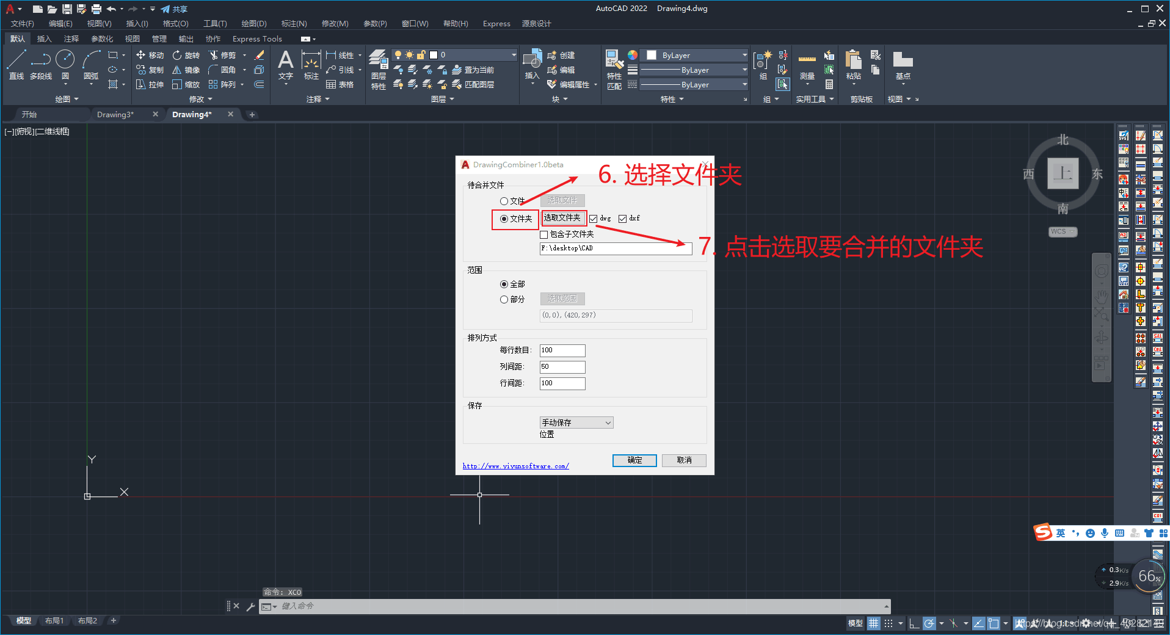
Task: Activate the Copy (复制) command
Action: click(x=150, y=70)
